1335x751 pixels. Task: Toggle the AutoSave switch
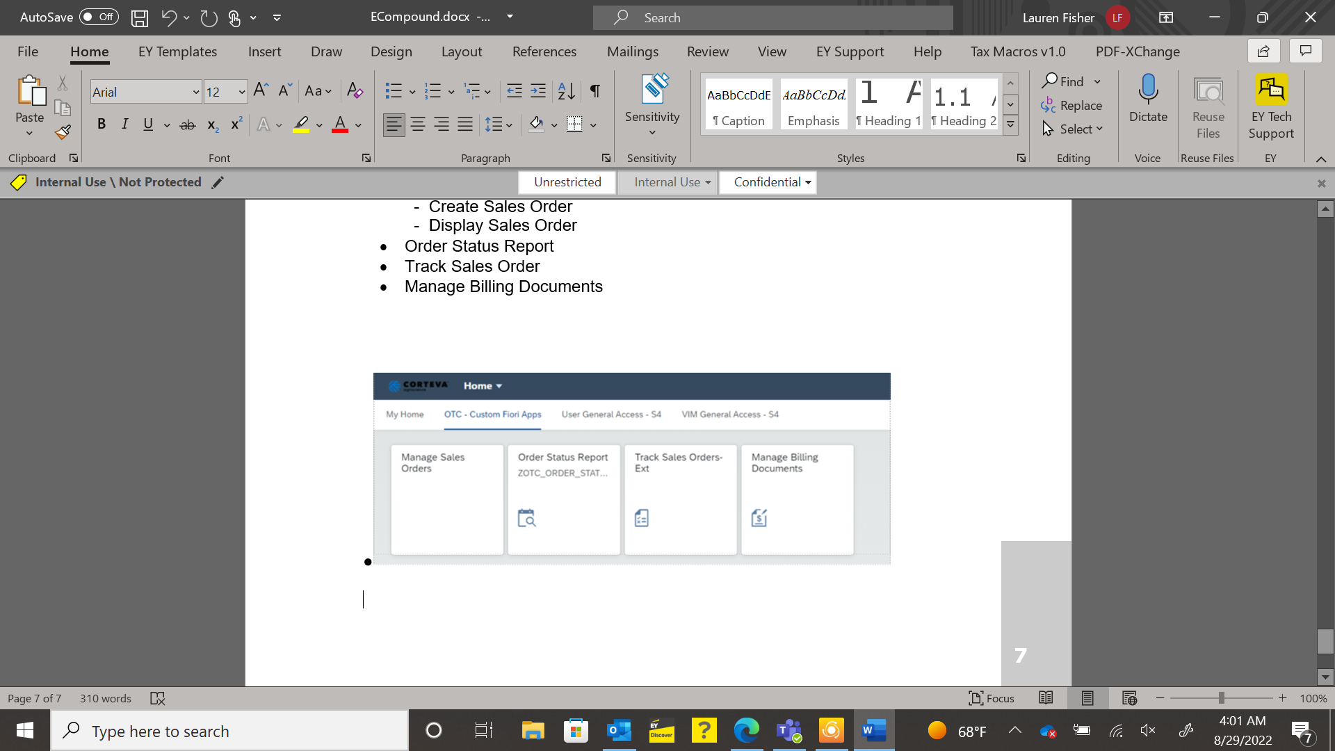(x=99, y=17)
